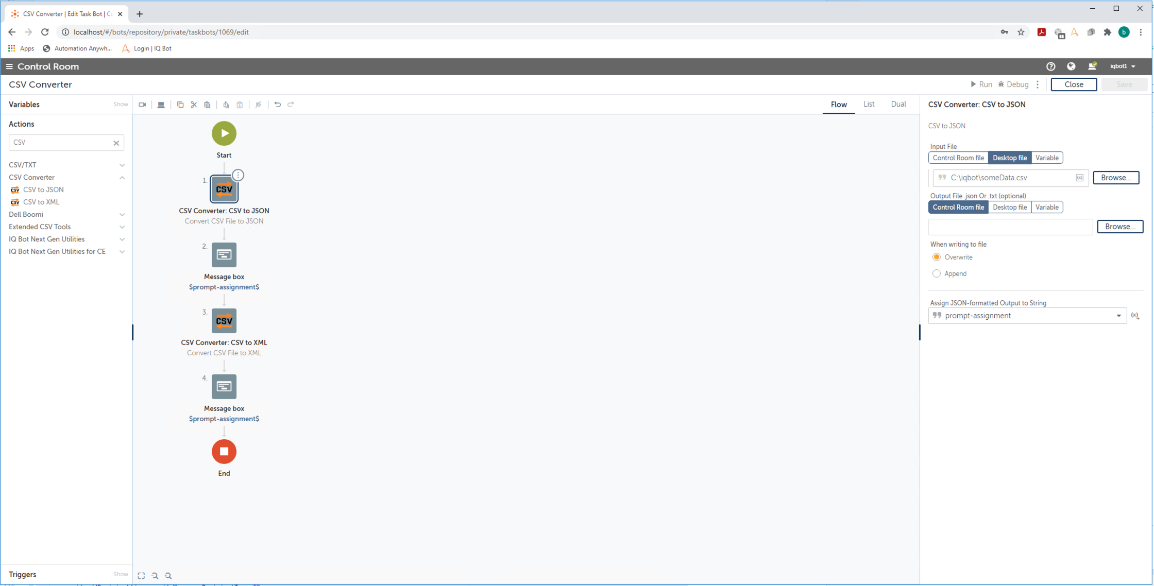The height and width of the screenshot is (586, 1154).
Task: Click the CSV to XML step icon
Action: 224,321
